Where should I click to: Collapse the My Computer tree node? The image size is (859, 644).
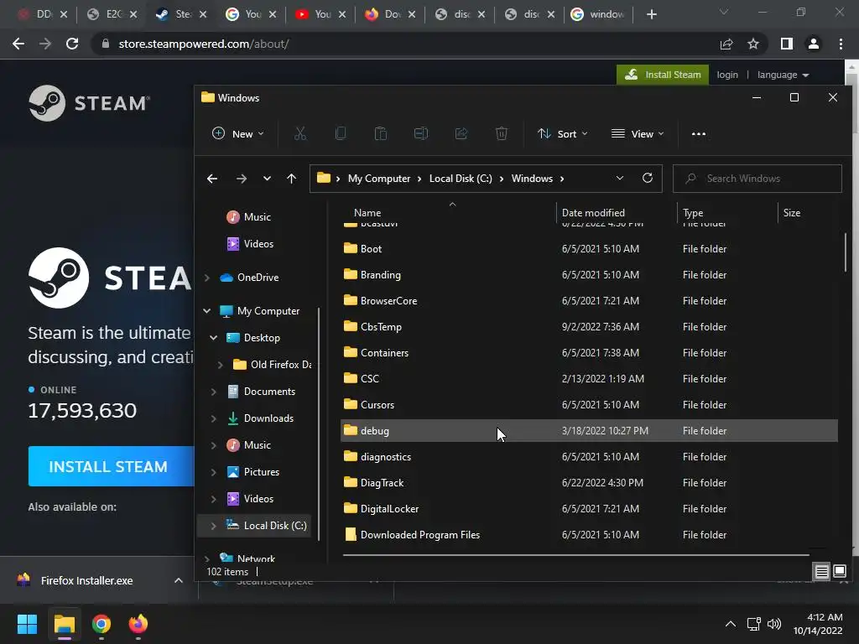pos(207,311)
